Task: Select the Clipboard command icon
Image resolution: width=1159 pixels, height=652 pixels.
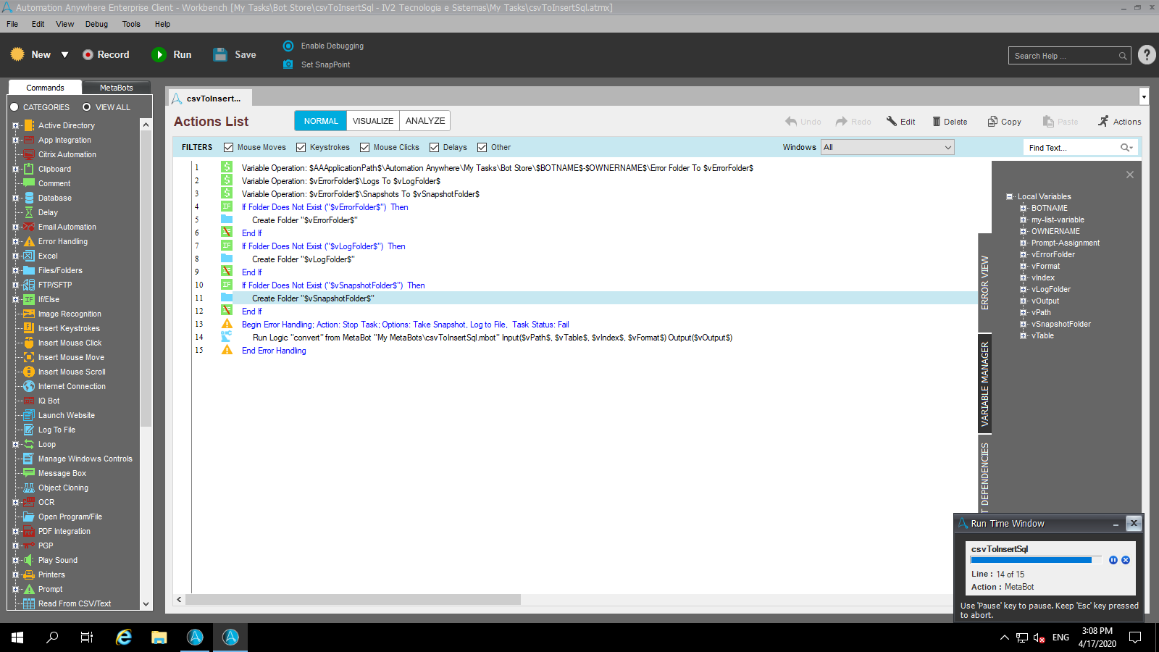Action: 29,169
